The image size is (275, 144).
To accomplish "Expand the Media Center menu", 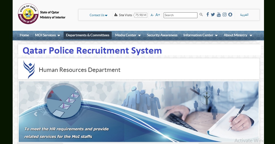I will (128, 35).
